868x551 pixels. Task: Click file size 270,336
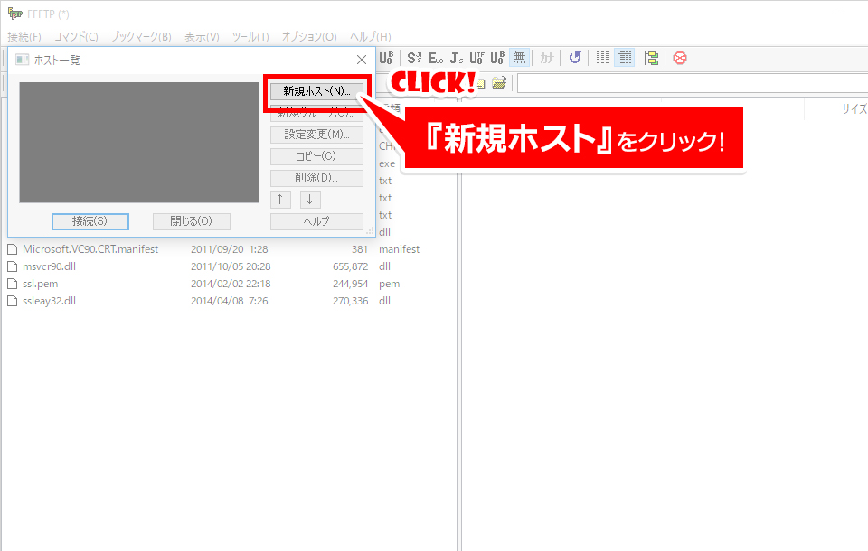[x=351, y=301]
